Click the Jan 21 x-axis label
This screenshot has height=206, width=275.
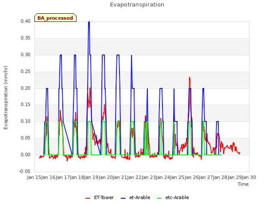pyautogui.click(x=120, y=177)
